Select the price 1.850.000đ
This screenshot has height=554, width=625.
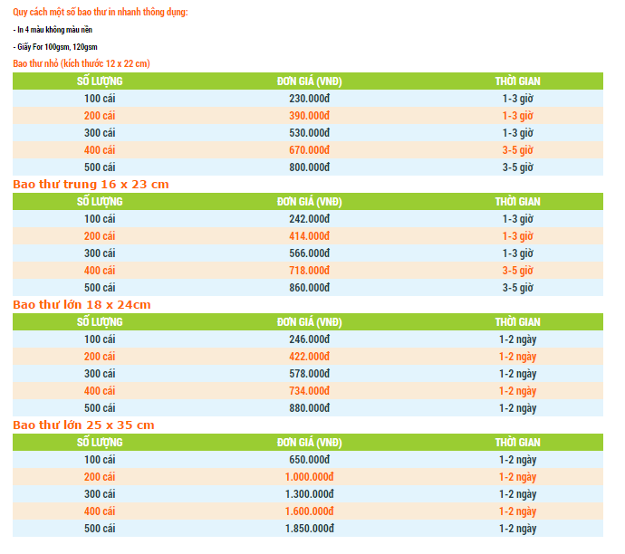(310, 529)
